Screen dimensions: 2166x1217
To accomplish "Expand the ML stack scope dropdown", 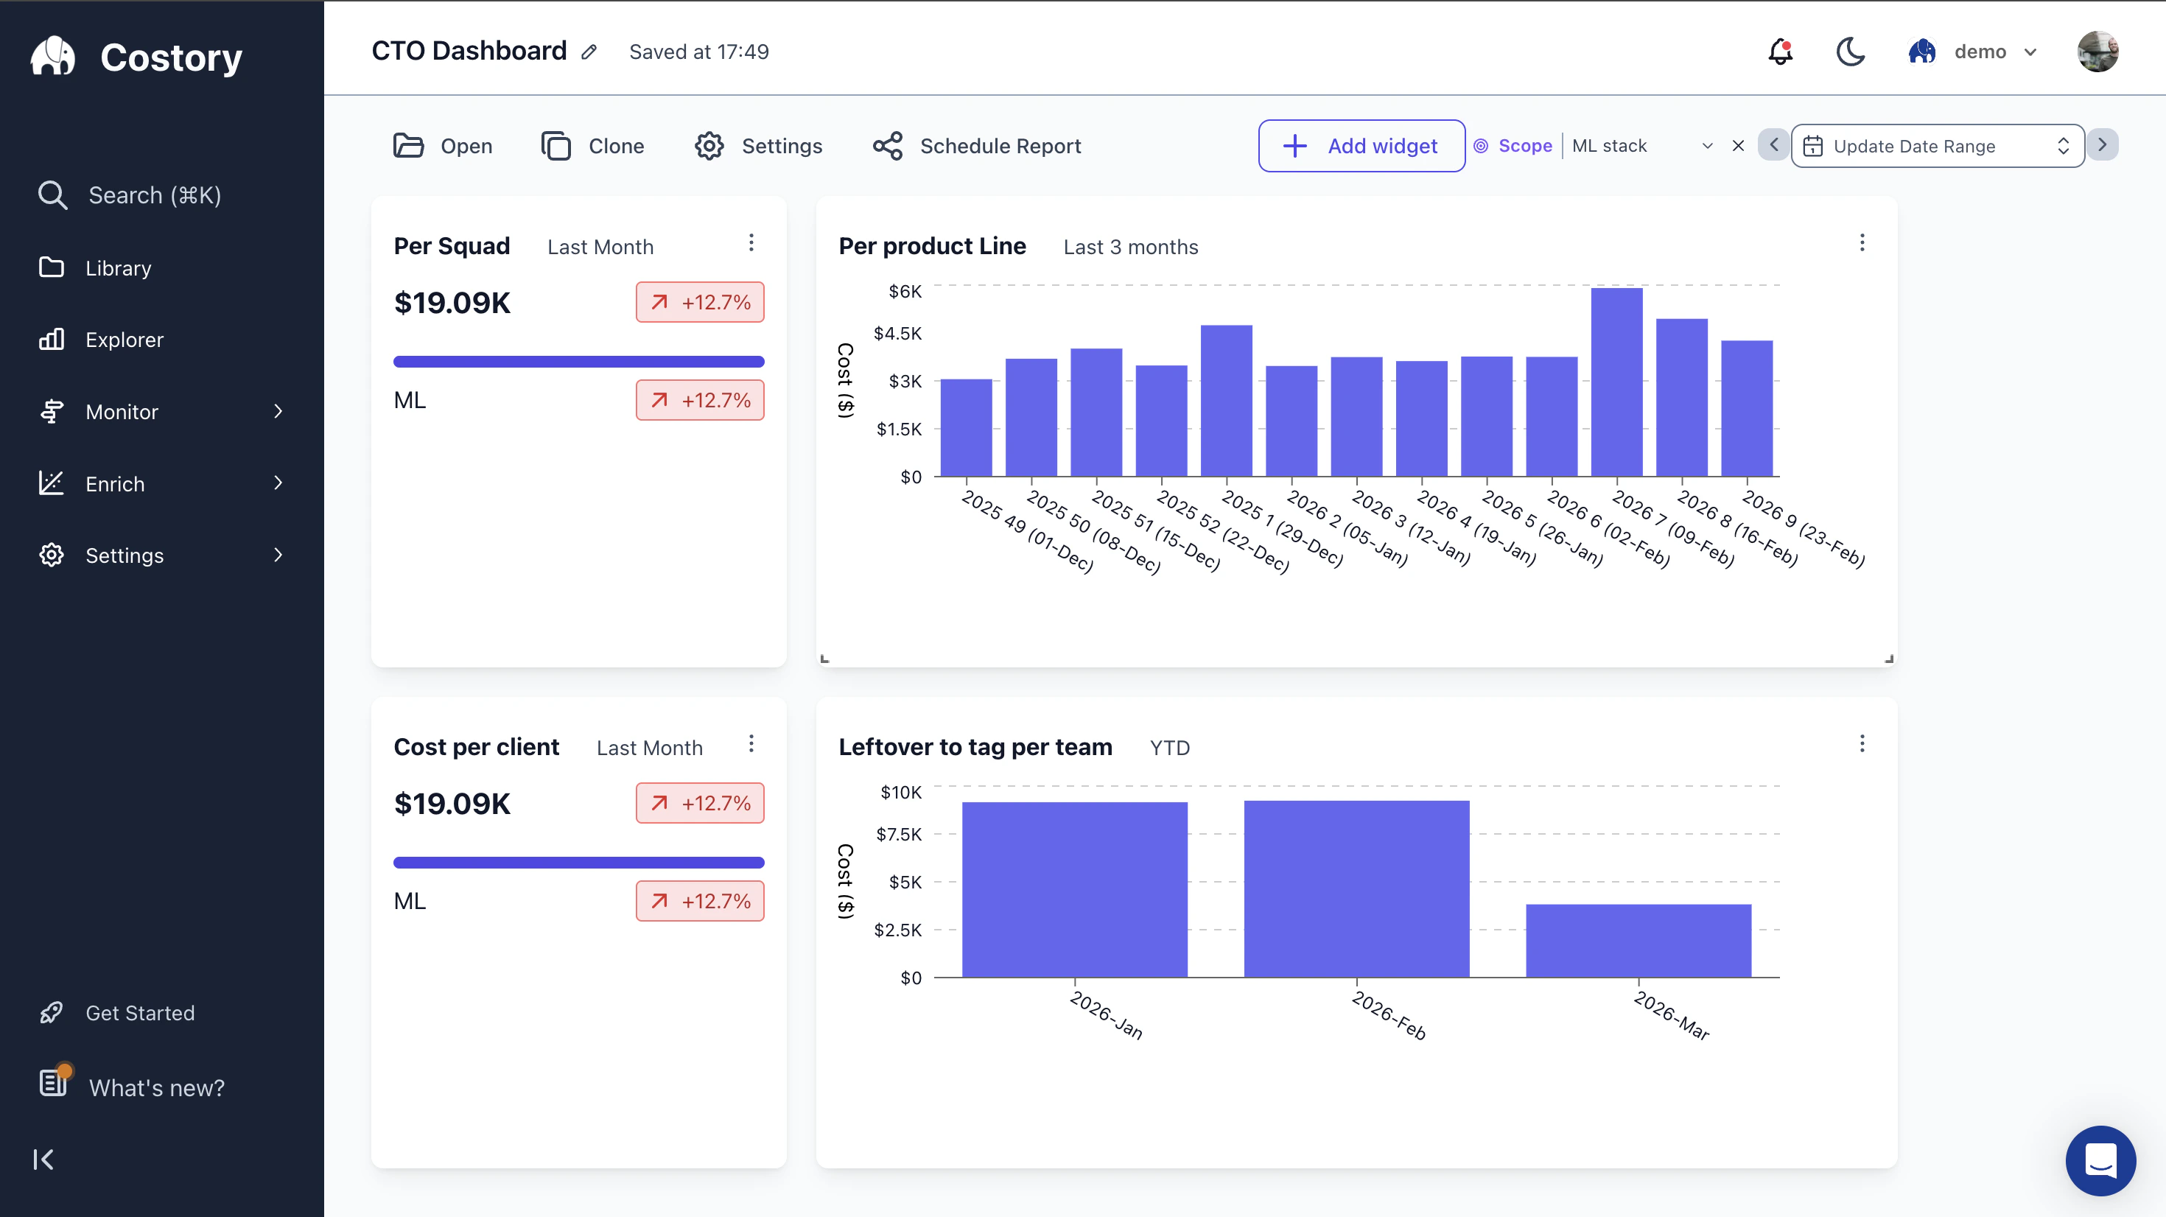I will pyautogui.click(x=1708, y=144).
